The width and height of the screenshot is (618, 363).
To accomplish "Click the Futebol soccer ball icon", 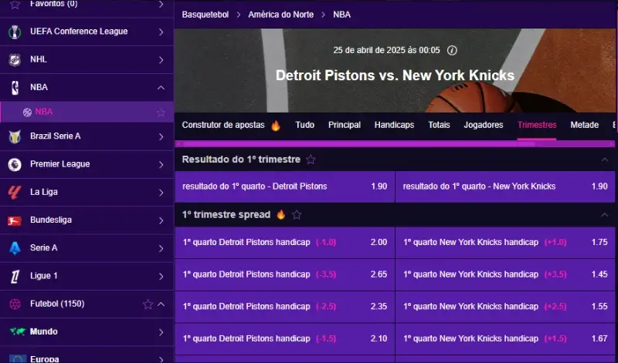I will [x=15, y=304].
